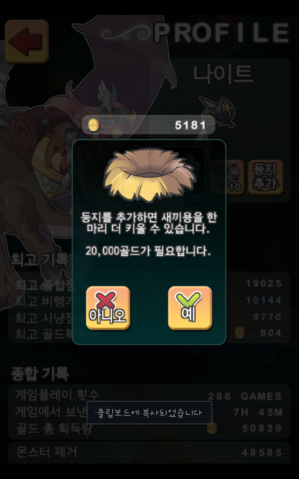This screenshot has height=479, width=299.
Task: Tap the 둥지 추가 nest add button
Action: click(x=266, y=178)
